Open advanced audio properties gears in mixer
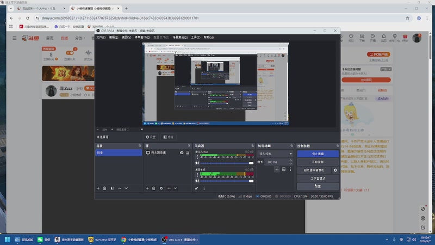 [x=196, y=188]
